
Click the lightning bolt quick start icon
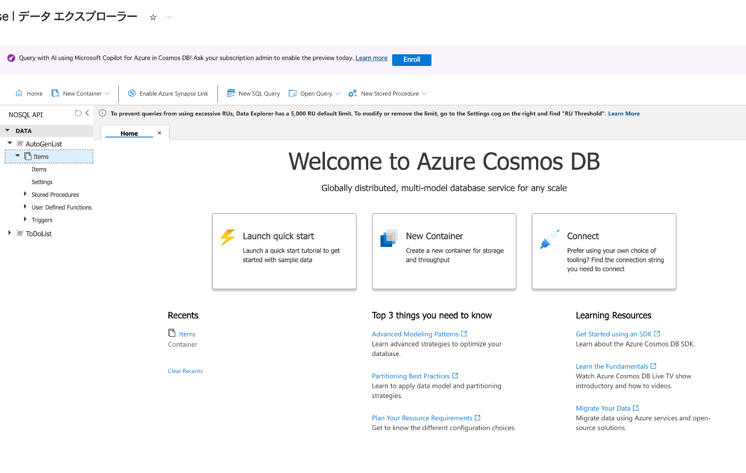pyautogui.click(x=228, y=237)
